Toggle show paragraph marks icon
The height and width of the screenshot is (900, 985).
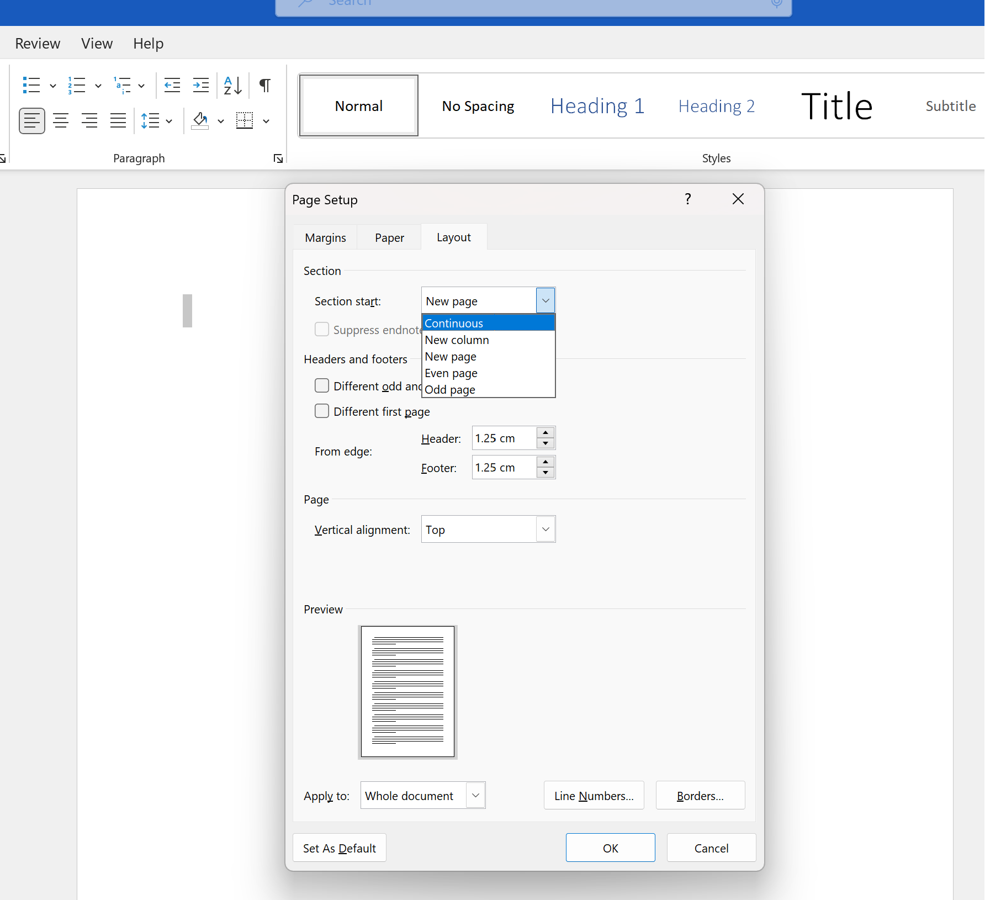pyautogui.click(x=265, y=86)
